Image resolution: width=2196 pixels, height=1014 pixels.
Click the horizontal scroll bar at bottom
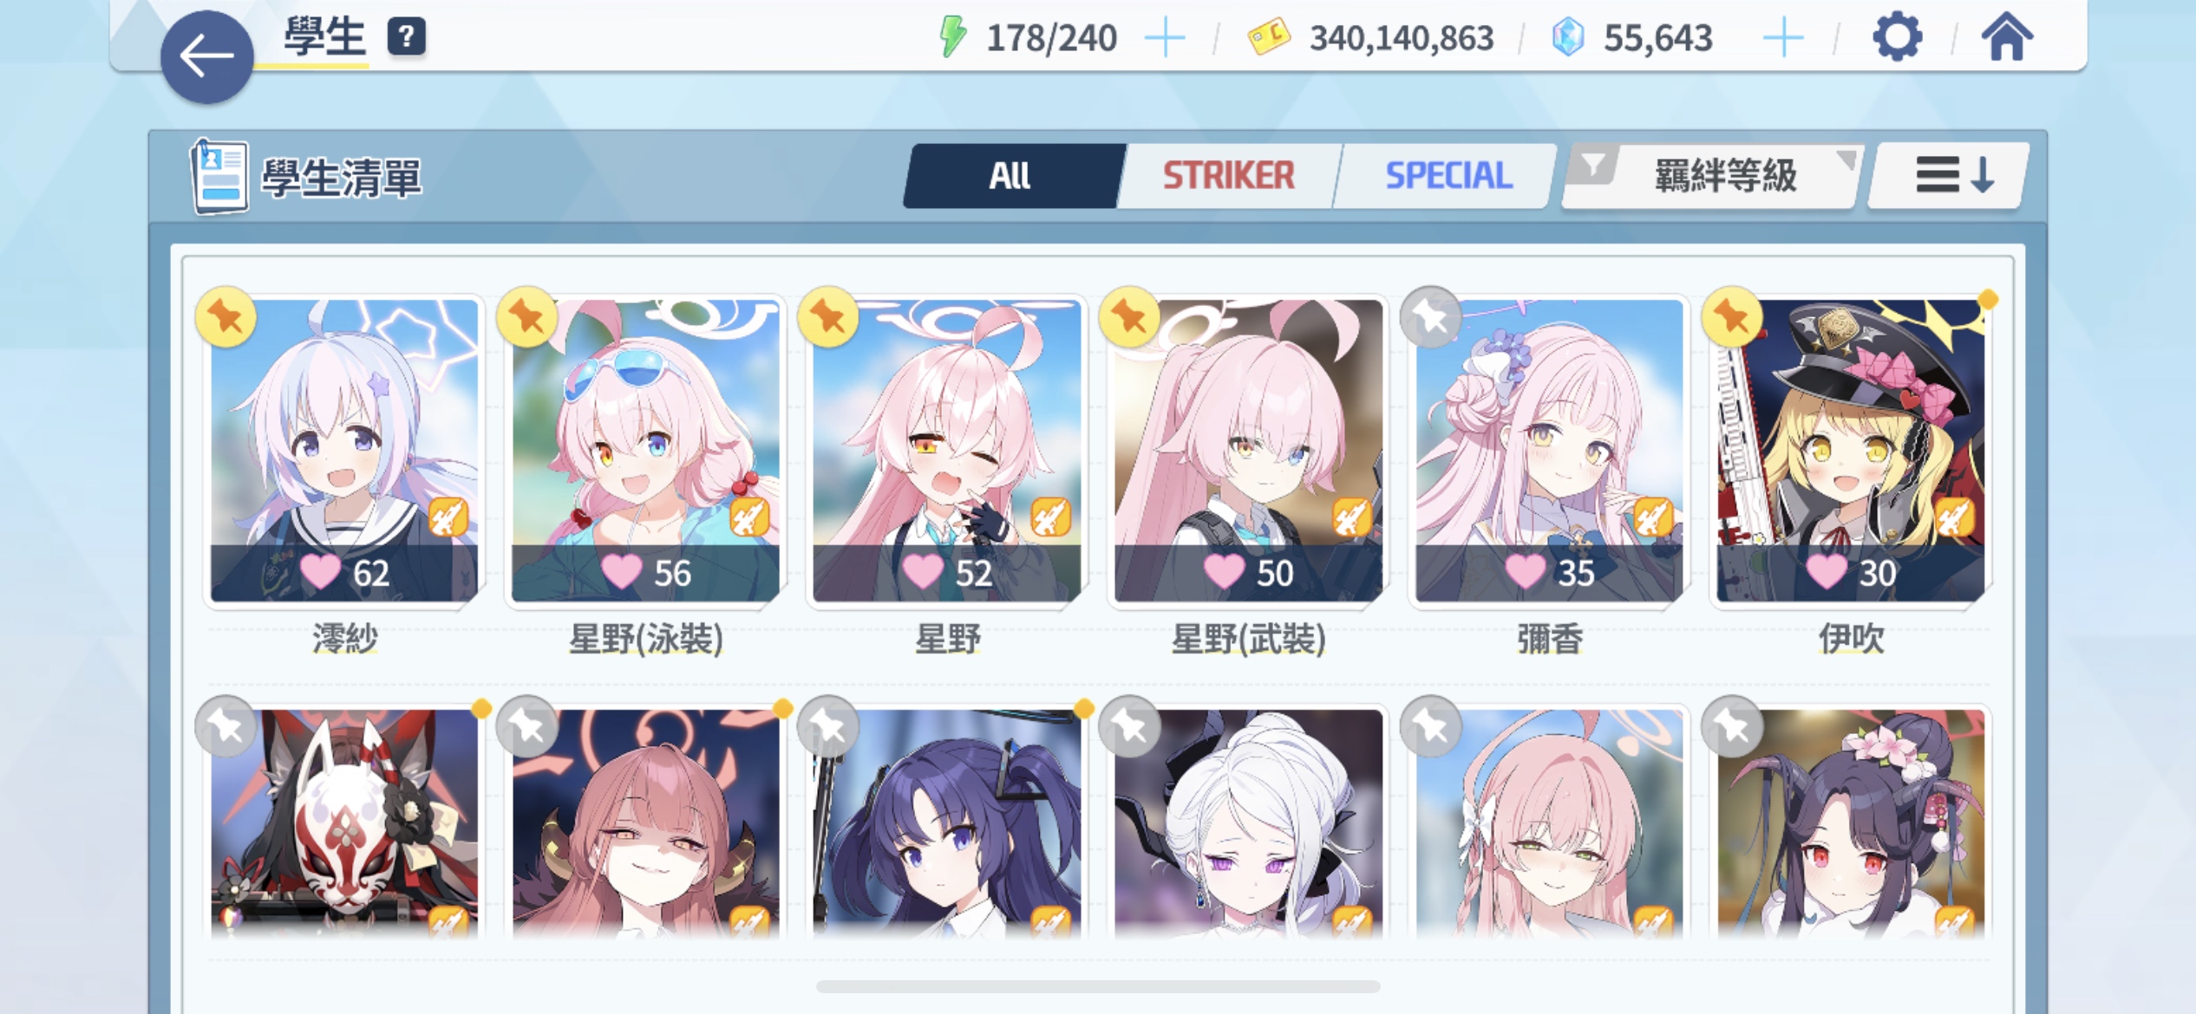point(1098,986)
